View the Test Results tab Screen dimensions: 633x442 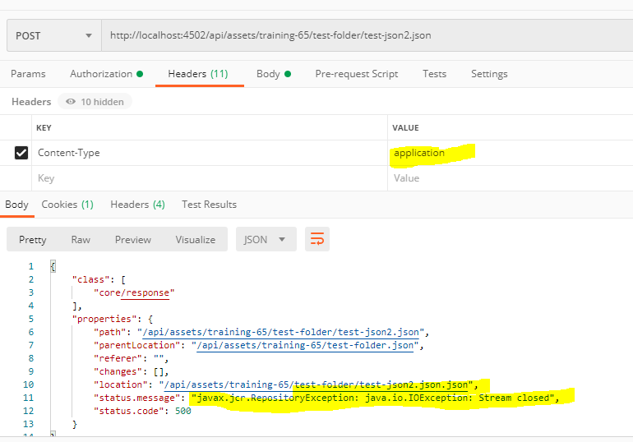coord(209,204)
